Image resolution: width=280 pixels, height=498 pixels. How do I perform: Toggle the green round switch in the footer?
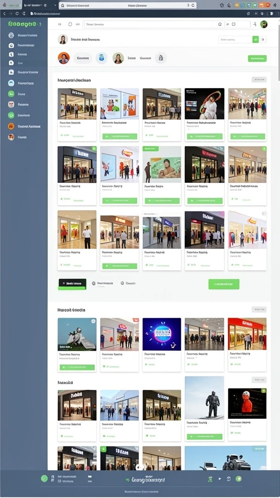pos(238,479)
